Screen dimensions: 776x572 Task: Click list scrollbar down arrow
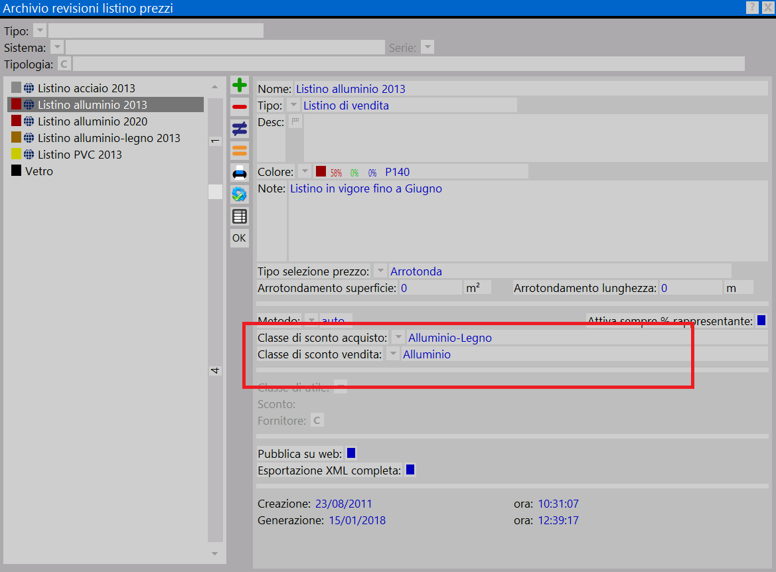215,553
